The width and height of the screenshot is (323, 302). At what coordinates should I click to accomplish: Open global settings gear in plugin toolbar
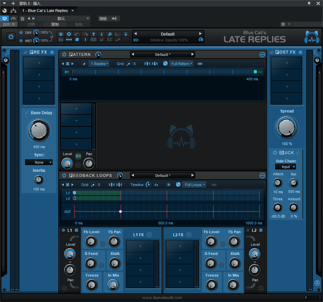[x=69, y=34]
